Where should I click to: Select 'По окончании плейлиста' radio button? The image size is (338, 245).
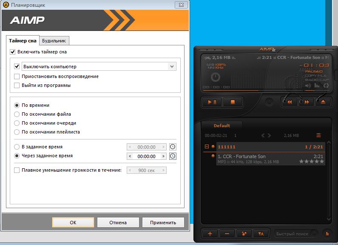pos(17,132)
